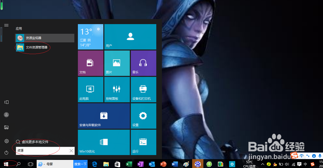Click the power button in Start sidebar
Viewport: 323px width, 168px height.
pos(6,153)
